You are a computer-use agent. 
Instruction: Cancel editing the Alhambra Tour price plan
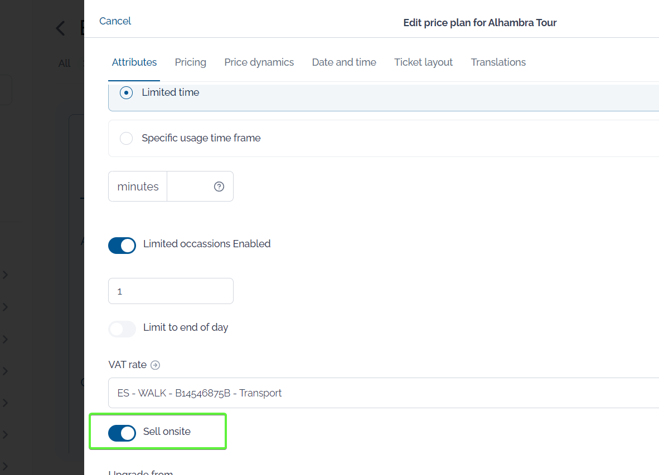[115, 21]
